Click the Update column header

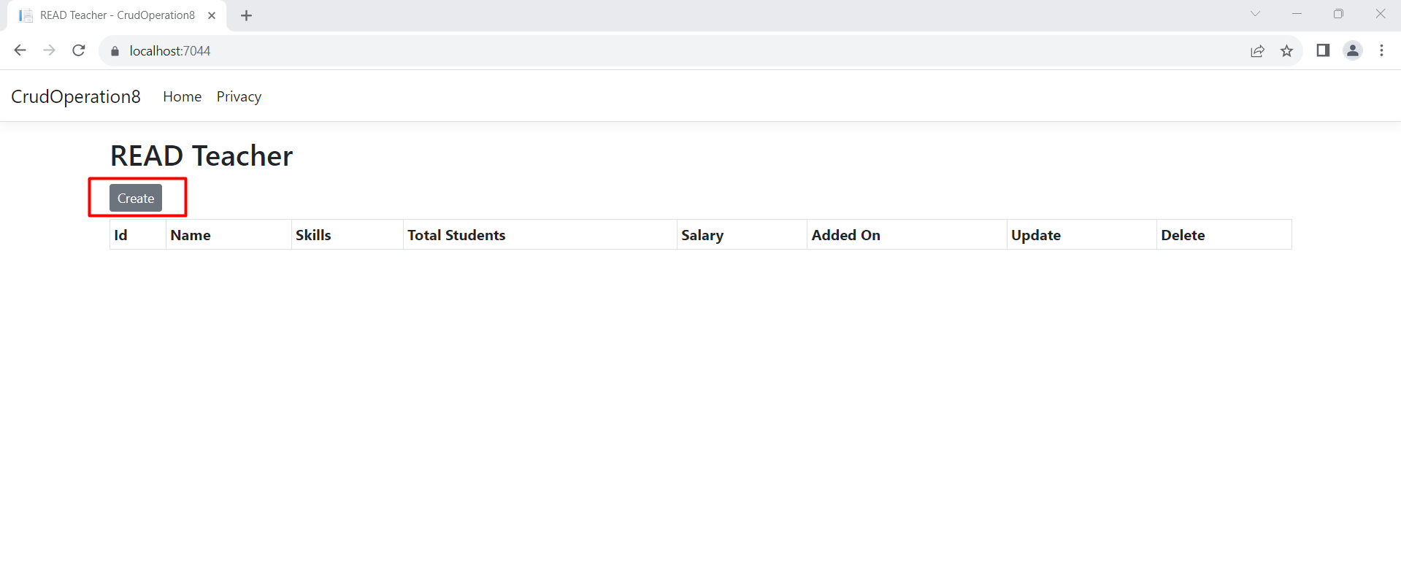(x=1082, y=235)
